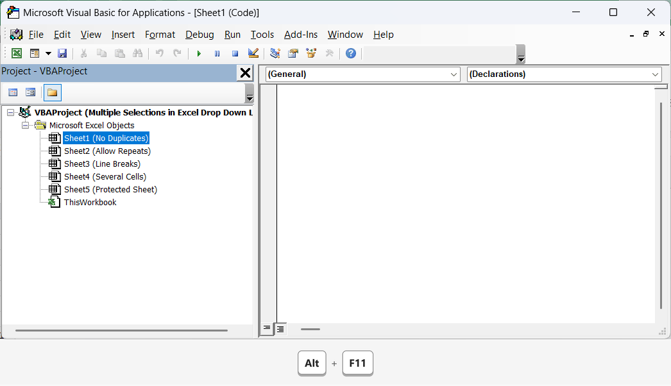
Task: Open the Debug menu
Action: point(200,35)
